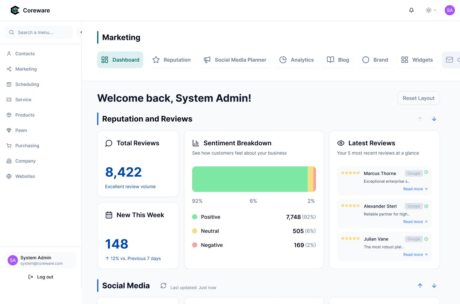460x304 pixels.
Task: Click the Coreware logo icon
Action: [x=15, y=10]
